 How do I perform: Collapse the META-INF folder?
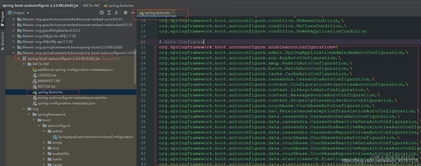[24, 64]
